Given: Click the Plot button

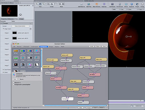Looking at the screenshot, I should [x=81, y=108].
